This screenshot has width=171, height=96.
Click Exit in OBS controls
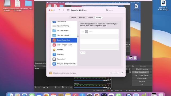(x=142, y=85)
